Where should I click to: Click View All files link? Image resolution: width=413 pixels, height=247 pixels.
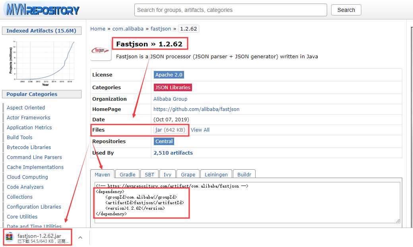pos(200,130)
